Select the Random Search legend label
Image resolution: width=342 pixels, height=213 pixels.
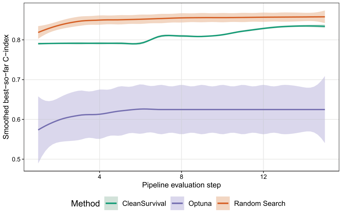(x=260, y=204)
